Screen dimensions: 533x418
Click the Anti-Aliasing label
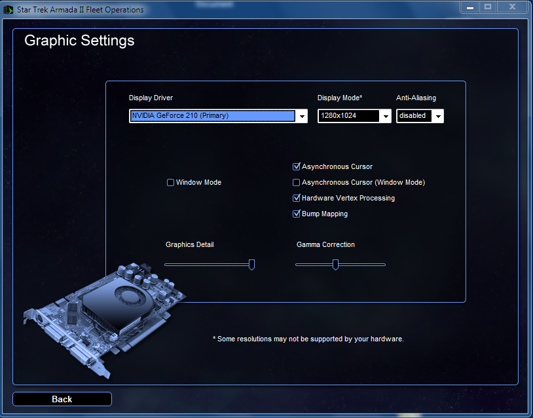(416, 98)
